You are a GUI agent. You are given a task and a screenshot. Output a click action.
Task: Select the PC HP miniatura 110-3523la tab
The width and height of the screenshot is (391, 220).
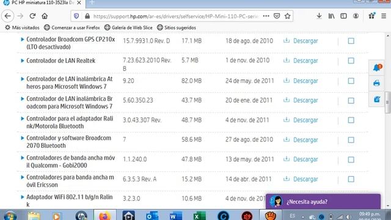42,3
